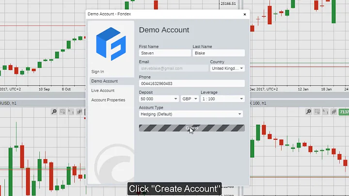The height and width of the screenshot is (196, 349).
Task: Edit the First Name field containing Steven
Action: point(165,53)
